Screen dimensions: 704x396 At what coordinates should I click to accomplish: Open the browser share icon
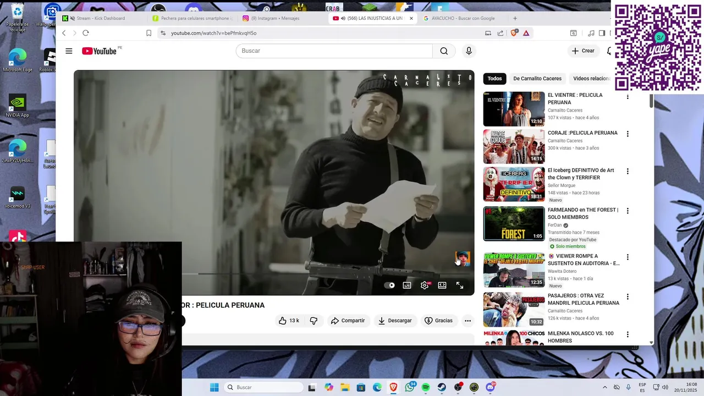(500, 33)
